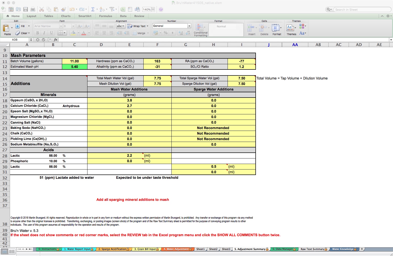This screenshot has width=393, height=256.
Task: Click the AutoSum sigma icon
Action: pyautogui.click(x=93, y=10)
